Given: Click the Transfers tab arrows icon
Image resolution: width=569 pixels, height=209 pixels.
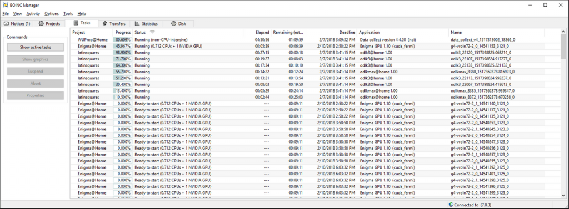Looking at the screenshot, I should (x=105, y=23).
